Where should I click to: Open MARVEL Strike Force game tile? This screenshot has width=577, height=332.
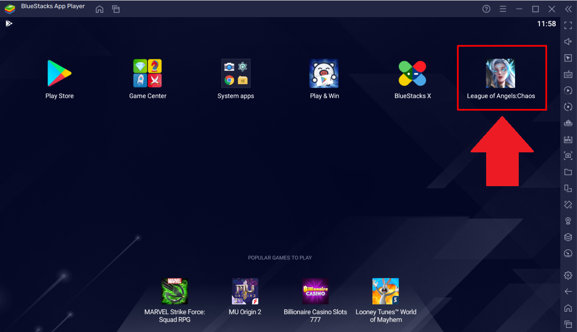pos(174,291)
